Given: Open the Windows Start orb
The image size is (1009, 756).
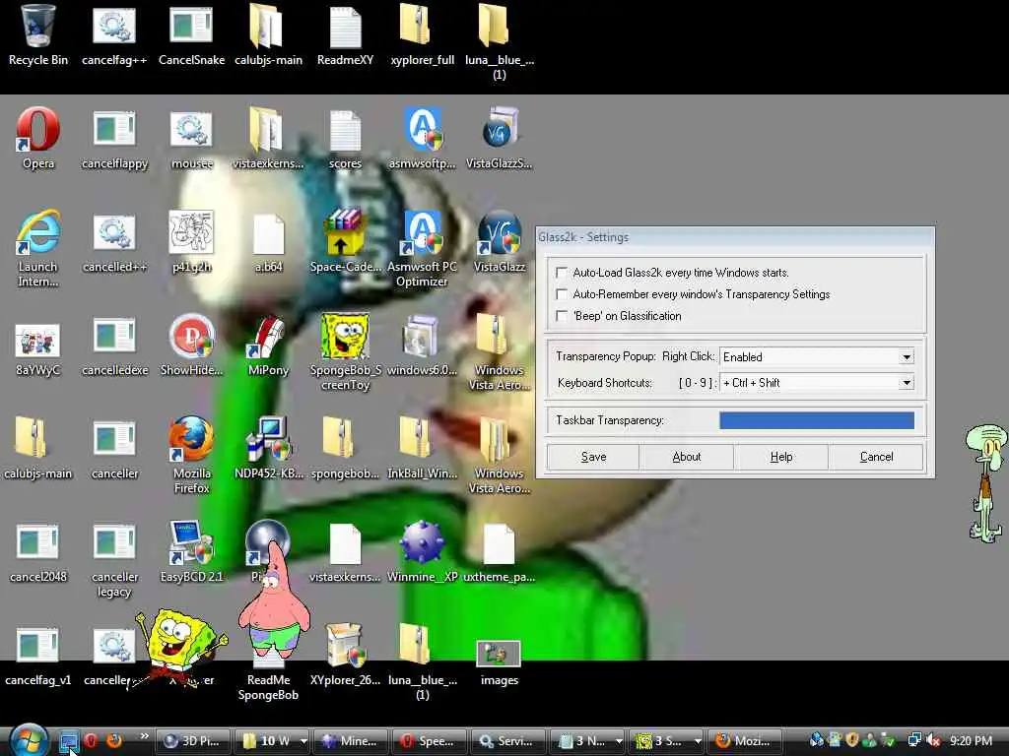Looking at the screenshot, I should (x=28, y=740).
